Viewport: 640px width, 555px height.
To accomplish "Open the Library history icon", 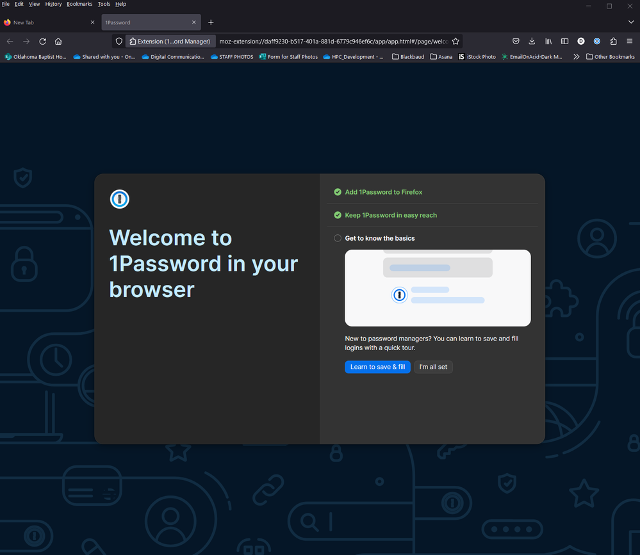I will (548, 41).
